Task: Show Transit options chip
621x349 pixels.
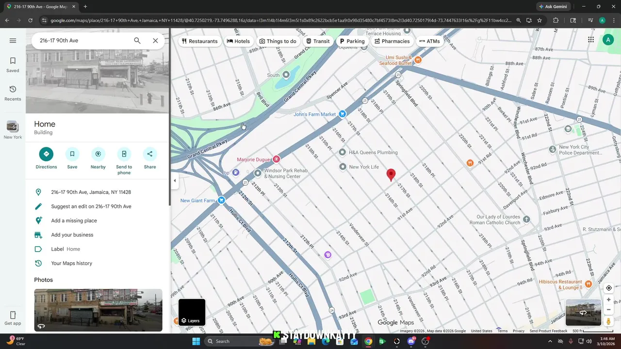Action: point(318,41)
